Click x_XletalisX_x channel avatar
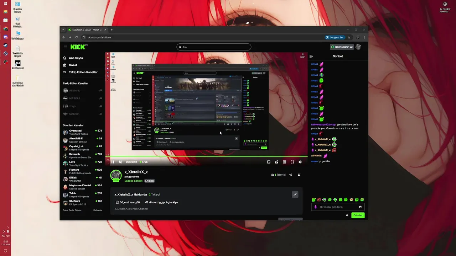The image size is (456, 256). (116, 175)
